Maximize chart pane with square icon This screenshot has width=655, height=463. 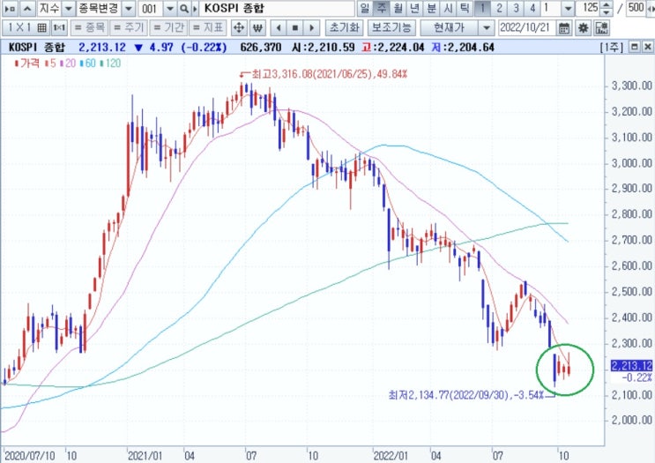click(x=634, y=47)
